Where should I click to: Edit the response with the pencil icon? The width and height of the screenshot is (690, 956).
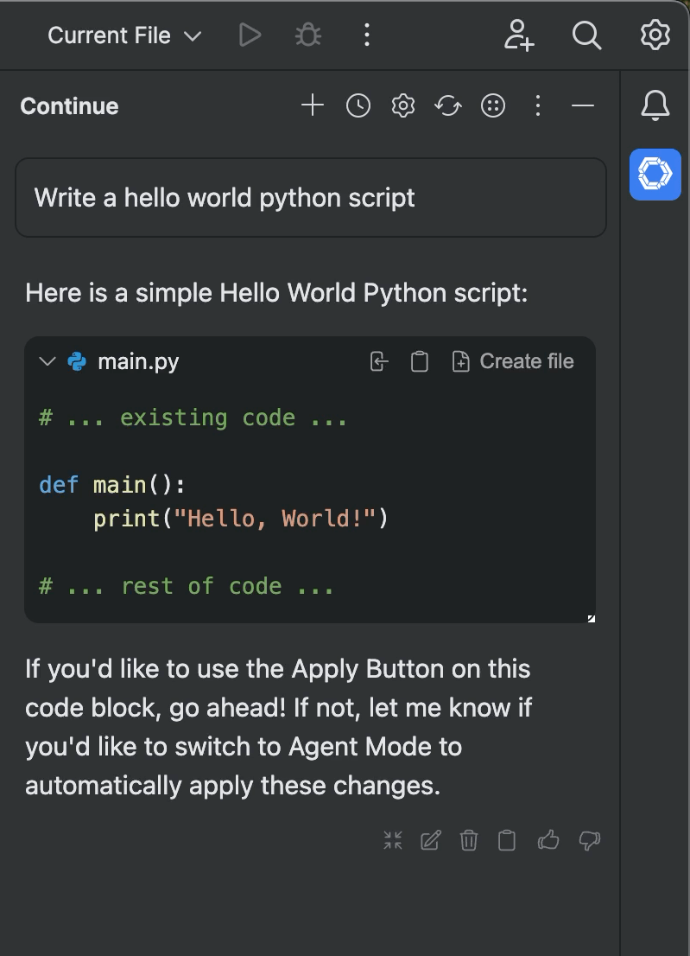[x=430, y=839]
